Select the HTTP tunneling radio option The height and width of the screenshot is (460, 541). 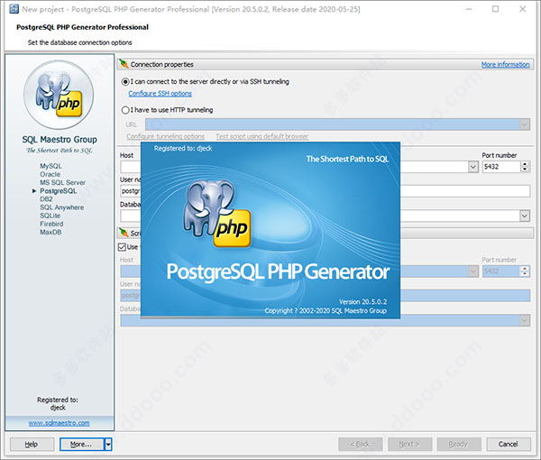tap(125, 110)
